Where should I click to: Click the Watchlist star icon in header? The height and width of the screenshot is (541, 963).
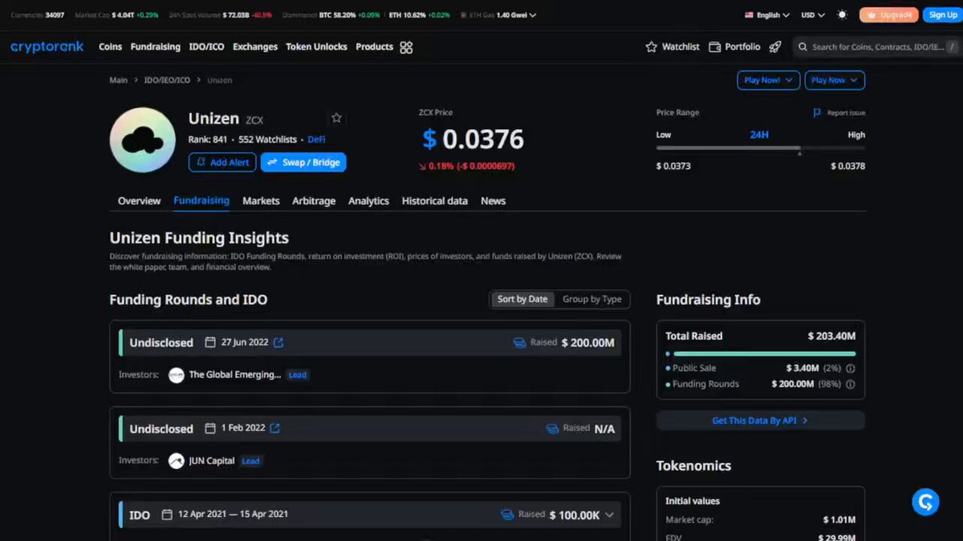[x=652, y=47]
